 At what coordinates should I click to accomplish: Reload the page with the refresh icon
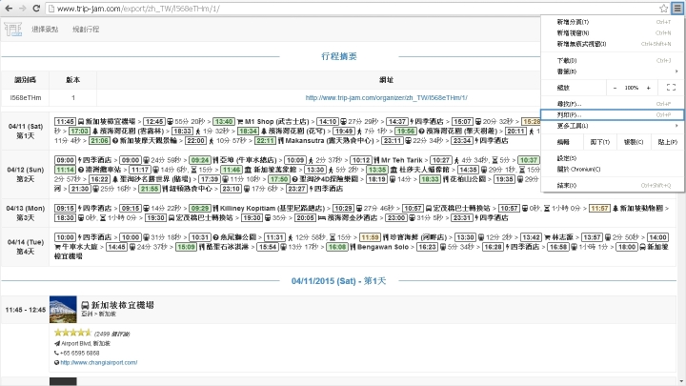(x=36, y=9)
